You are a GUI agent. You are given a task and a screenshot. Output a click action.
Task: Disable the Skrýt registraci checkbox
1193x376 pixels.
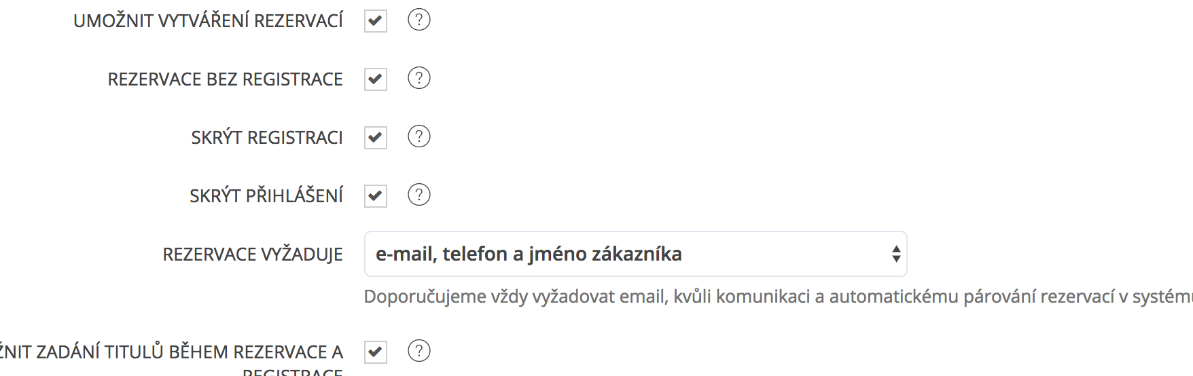[376, 138]
